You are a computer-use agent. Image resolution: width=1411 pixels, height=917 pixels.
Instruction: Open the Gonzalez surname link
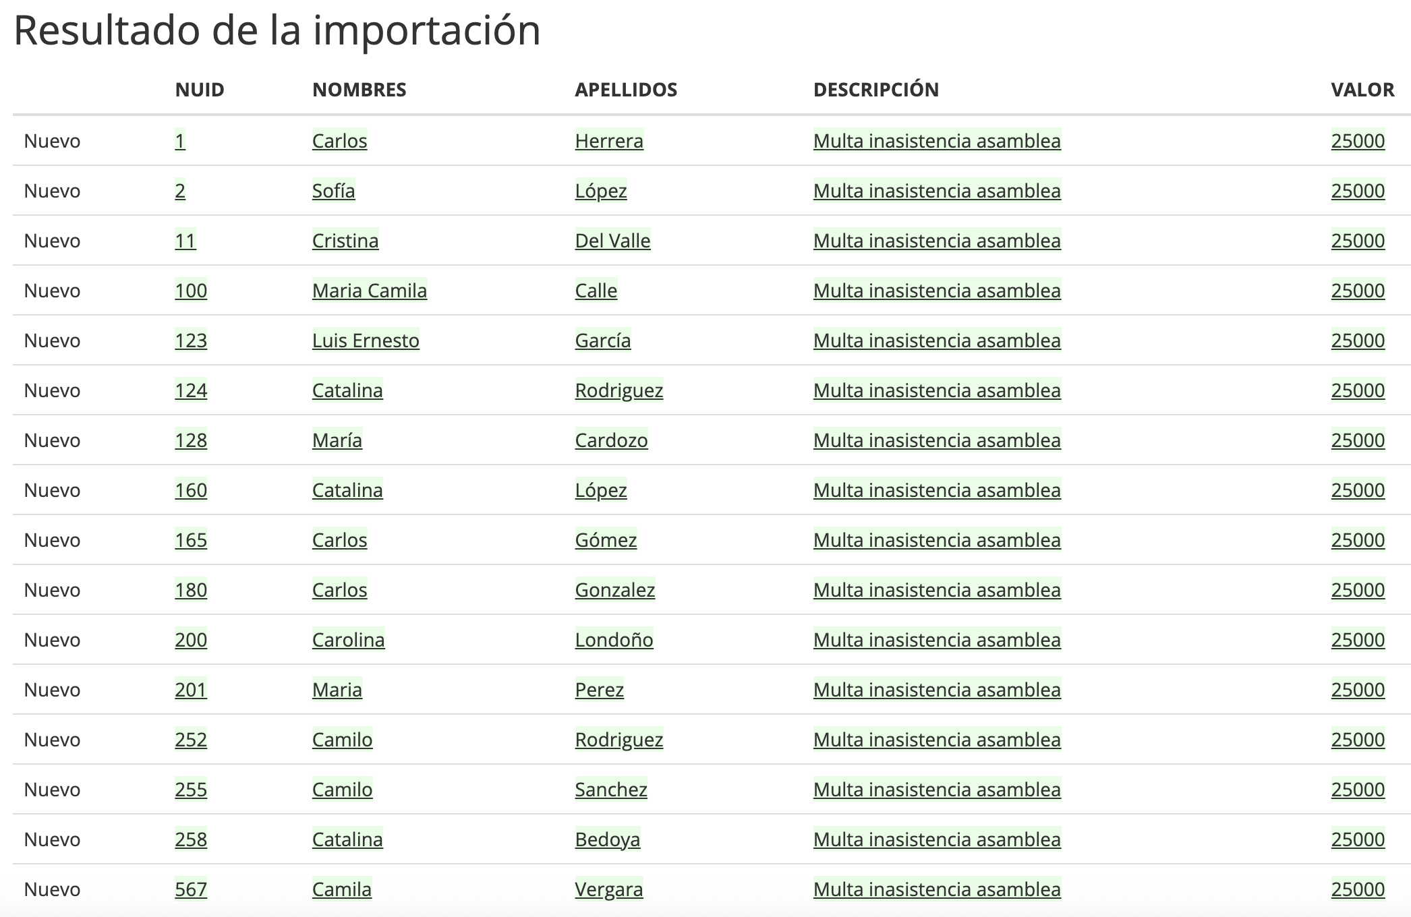pyautogui.click(x=614, y=590)
